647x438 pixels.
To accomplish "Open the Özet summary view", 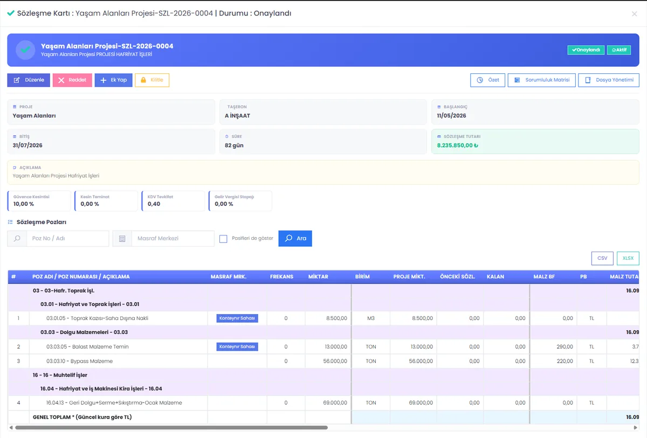I will (x=488, y=80).
